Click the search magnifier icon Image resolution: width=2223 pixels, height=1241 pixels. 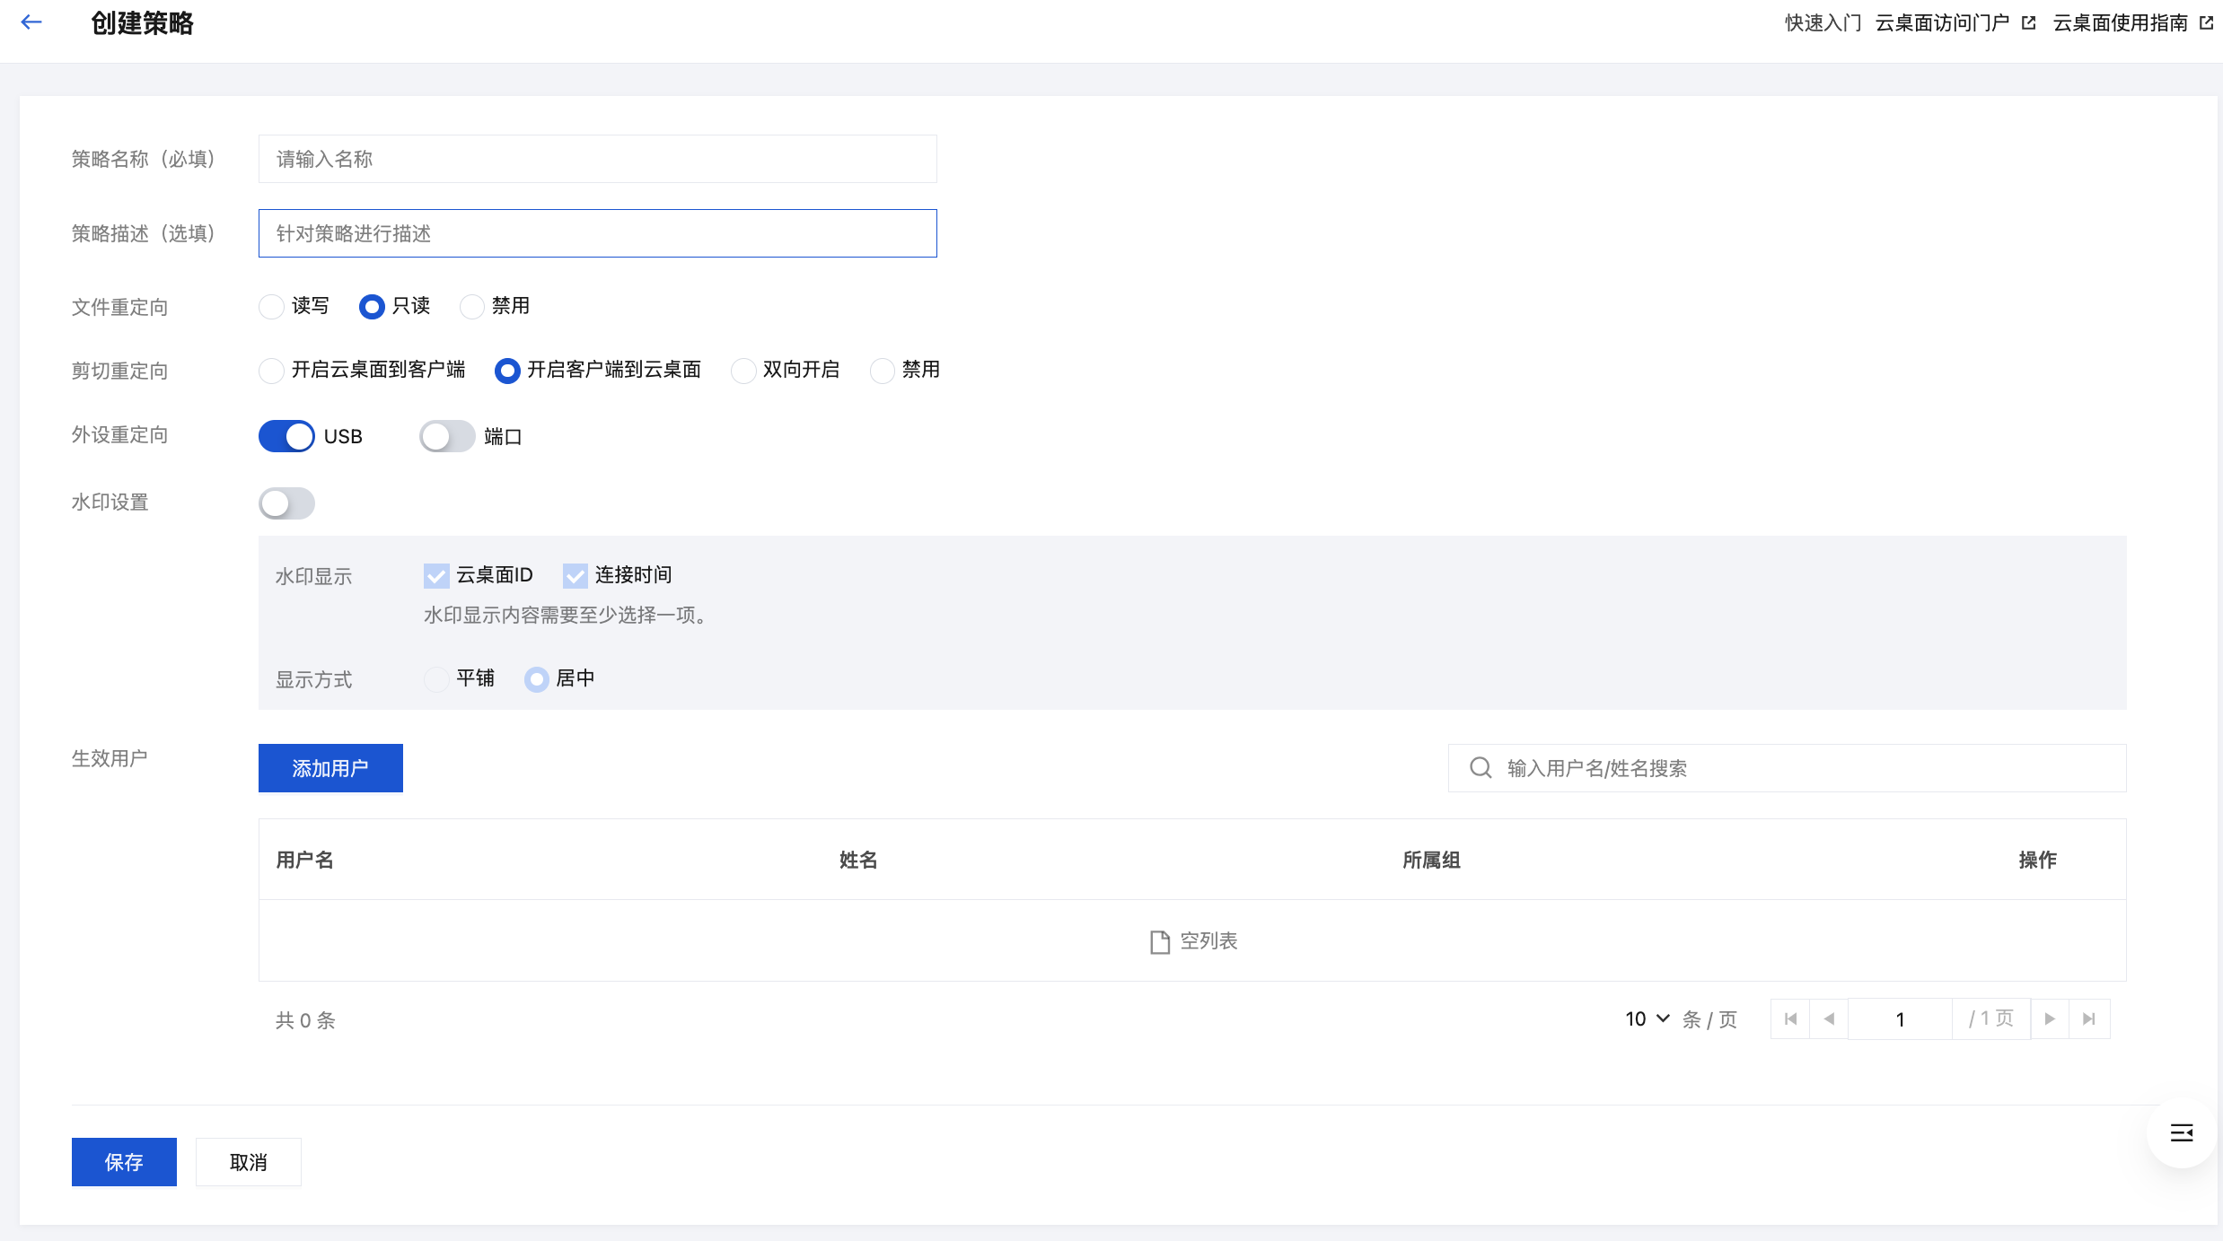click(1481, 768)
